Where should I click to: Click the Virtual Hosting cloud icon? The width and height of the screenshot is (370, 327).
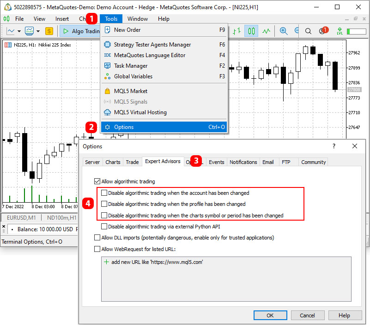pos(107,112)
